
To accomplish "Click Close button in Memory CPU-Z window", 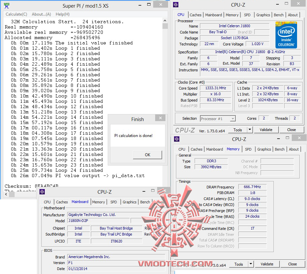I will (x=292, y=264).
